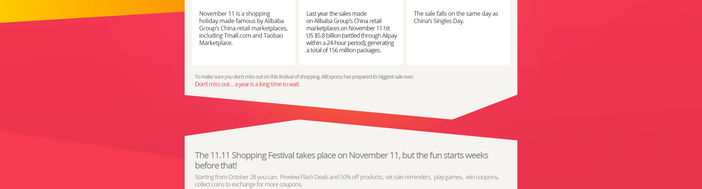The width and height of the screenshot is (702, 189).
Task: Click the word 'Alipay' in second card
Action: (x=389, y=35)
